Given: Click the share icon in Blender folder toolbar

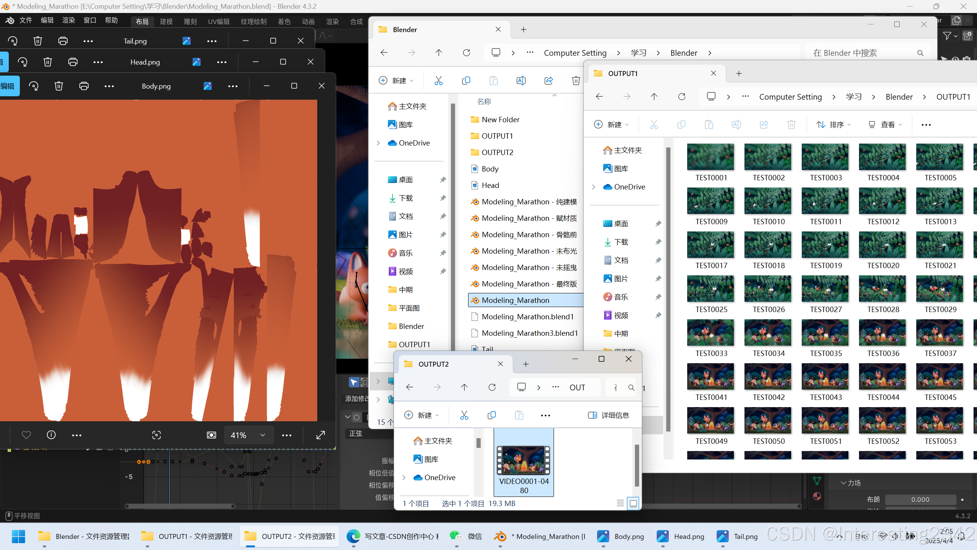Looking at the screenshot, I should click(549, 81).
